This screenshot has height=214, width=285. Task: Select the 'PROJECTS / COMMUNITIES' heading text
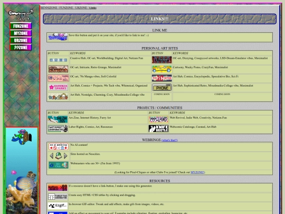click(159, 108)
